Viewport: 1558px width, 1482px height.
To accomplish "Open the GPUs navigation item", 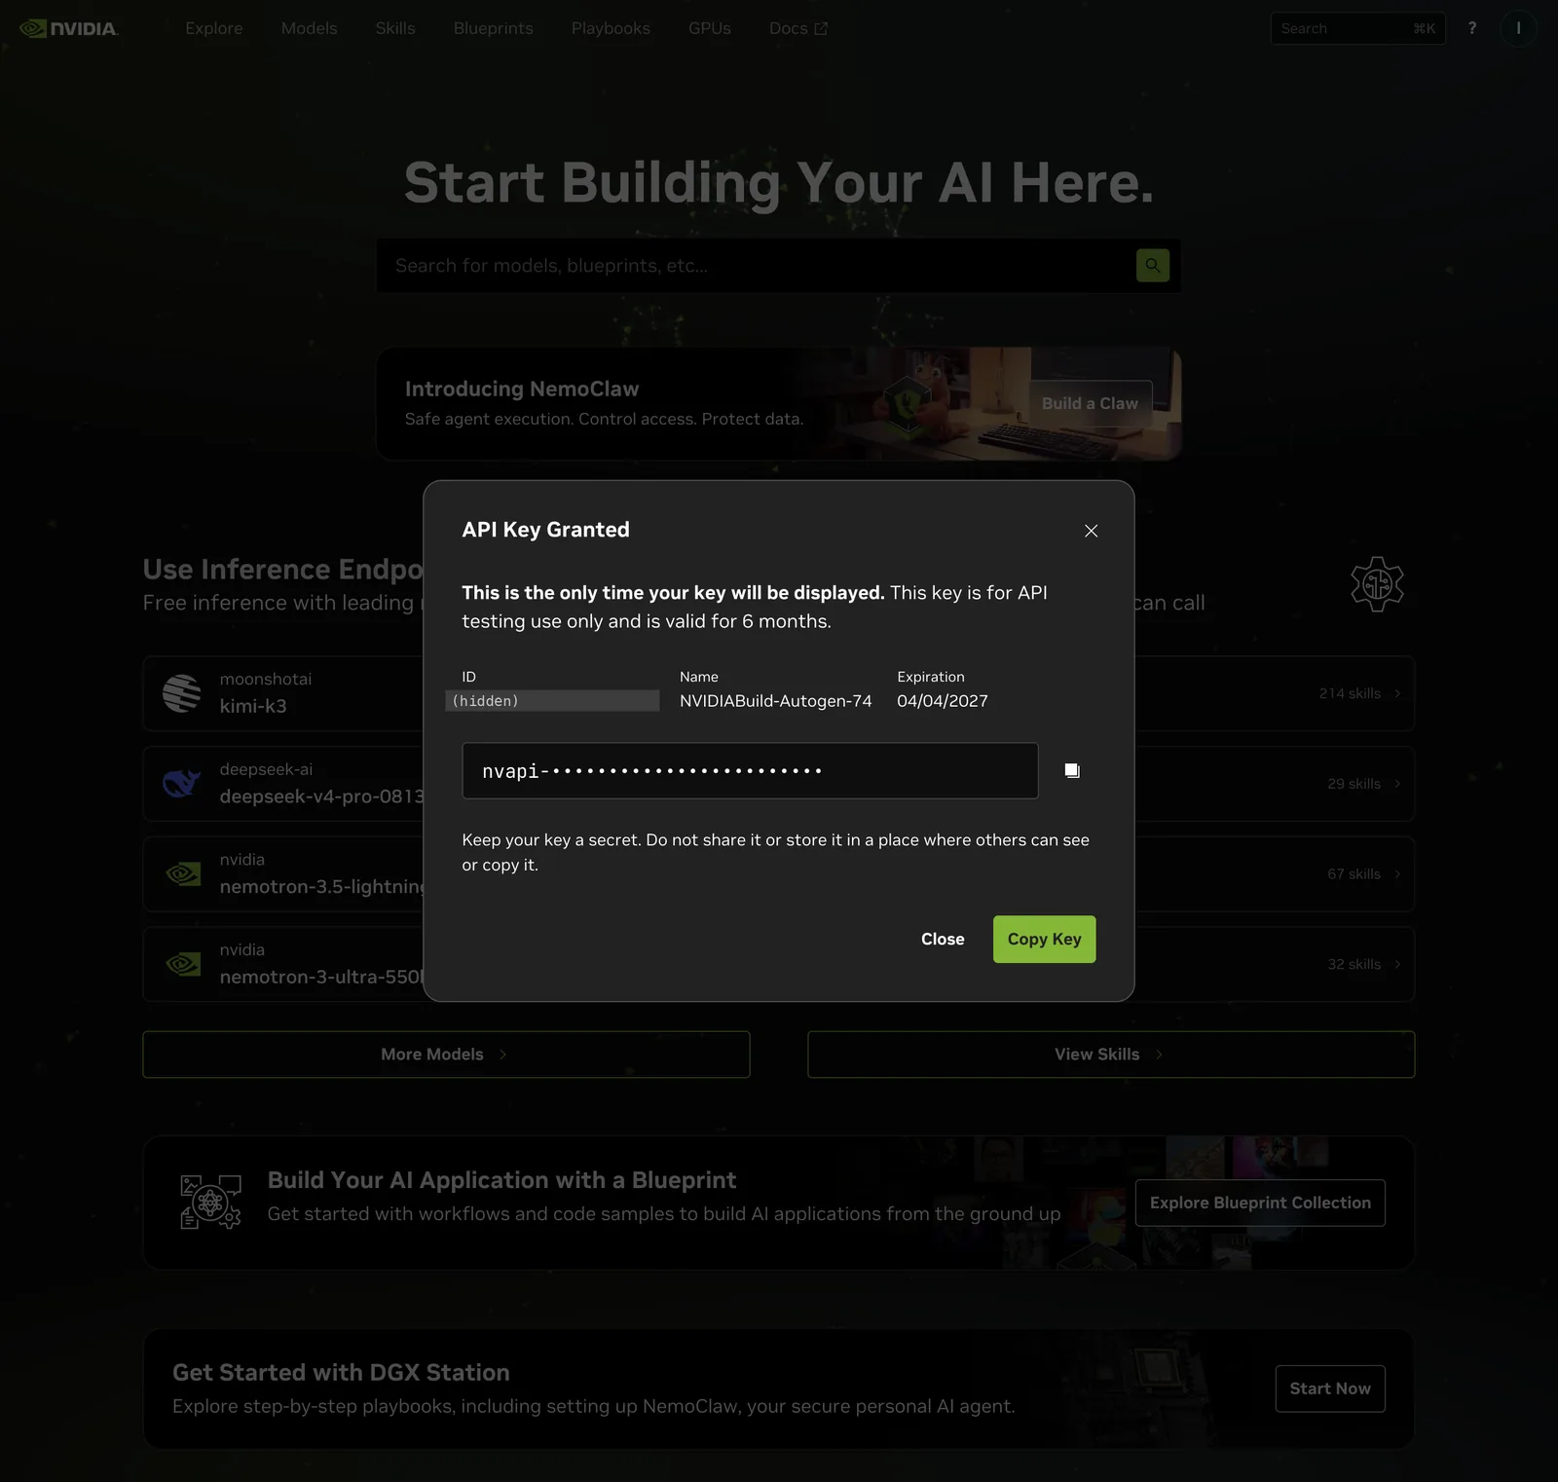I will point(710,28).
